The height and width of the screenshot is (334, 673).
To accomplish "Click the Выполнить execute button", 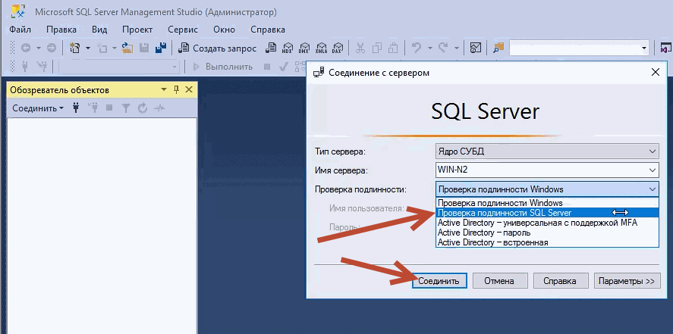I will [x=222, y=67].
